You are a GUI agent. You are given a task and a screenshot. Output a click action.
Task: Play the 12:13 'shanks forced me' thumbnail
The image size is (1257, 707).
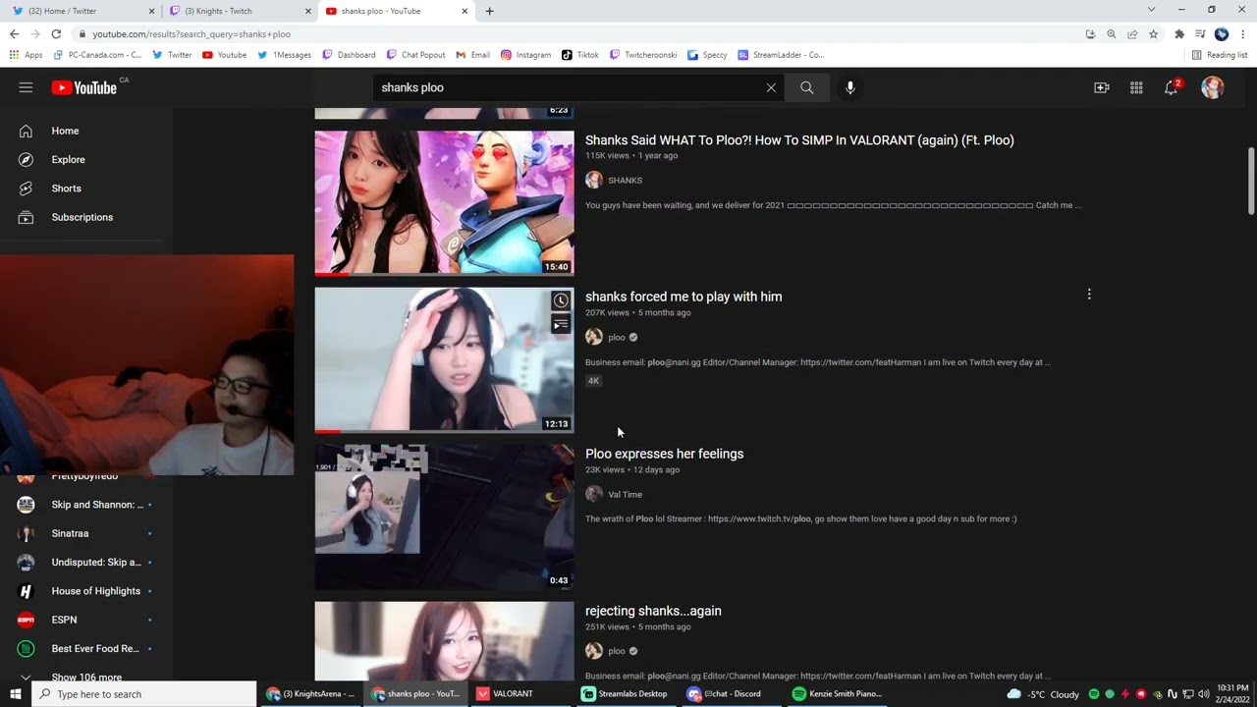[x=444, y=359]
